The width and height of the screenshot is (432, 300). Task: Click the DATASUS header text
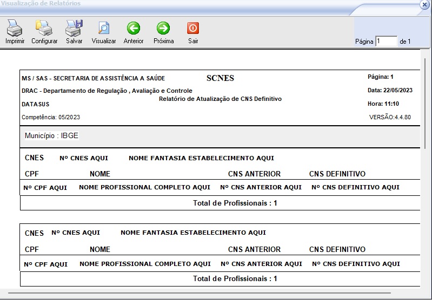[x=35, y=104]
